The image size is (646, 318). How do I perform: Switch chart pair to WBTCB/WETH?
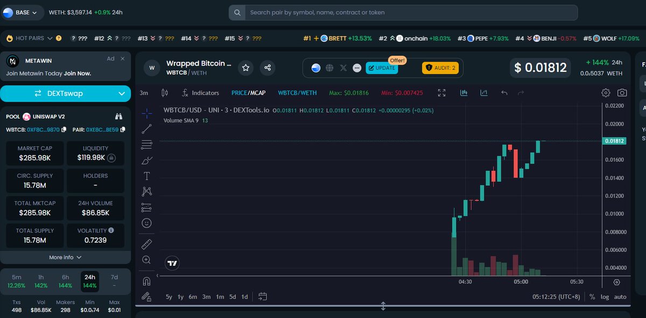click(297, 93)
